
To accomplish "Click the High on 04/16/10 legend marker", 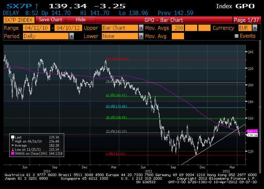I will tap(13, 141).
